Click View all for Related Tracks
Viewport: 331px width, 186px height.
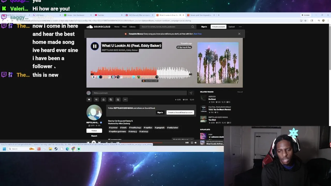240,92
